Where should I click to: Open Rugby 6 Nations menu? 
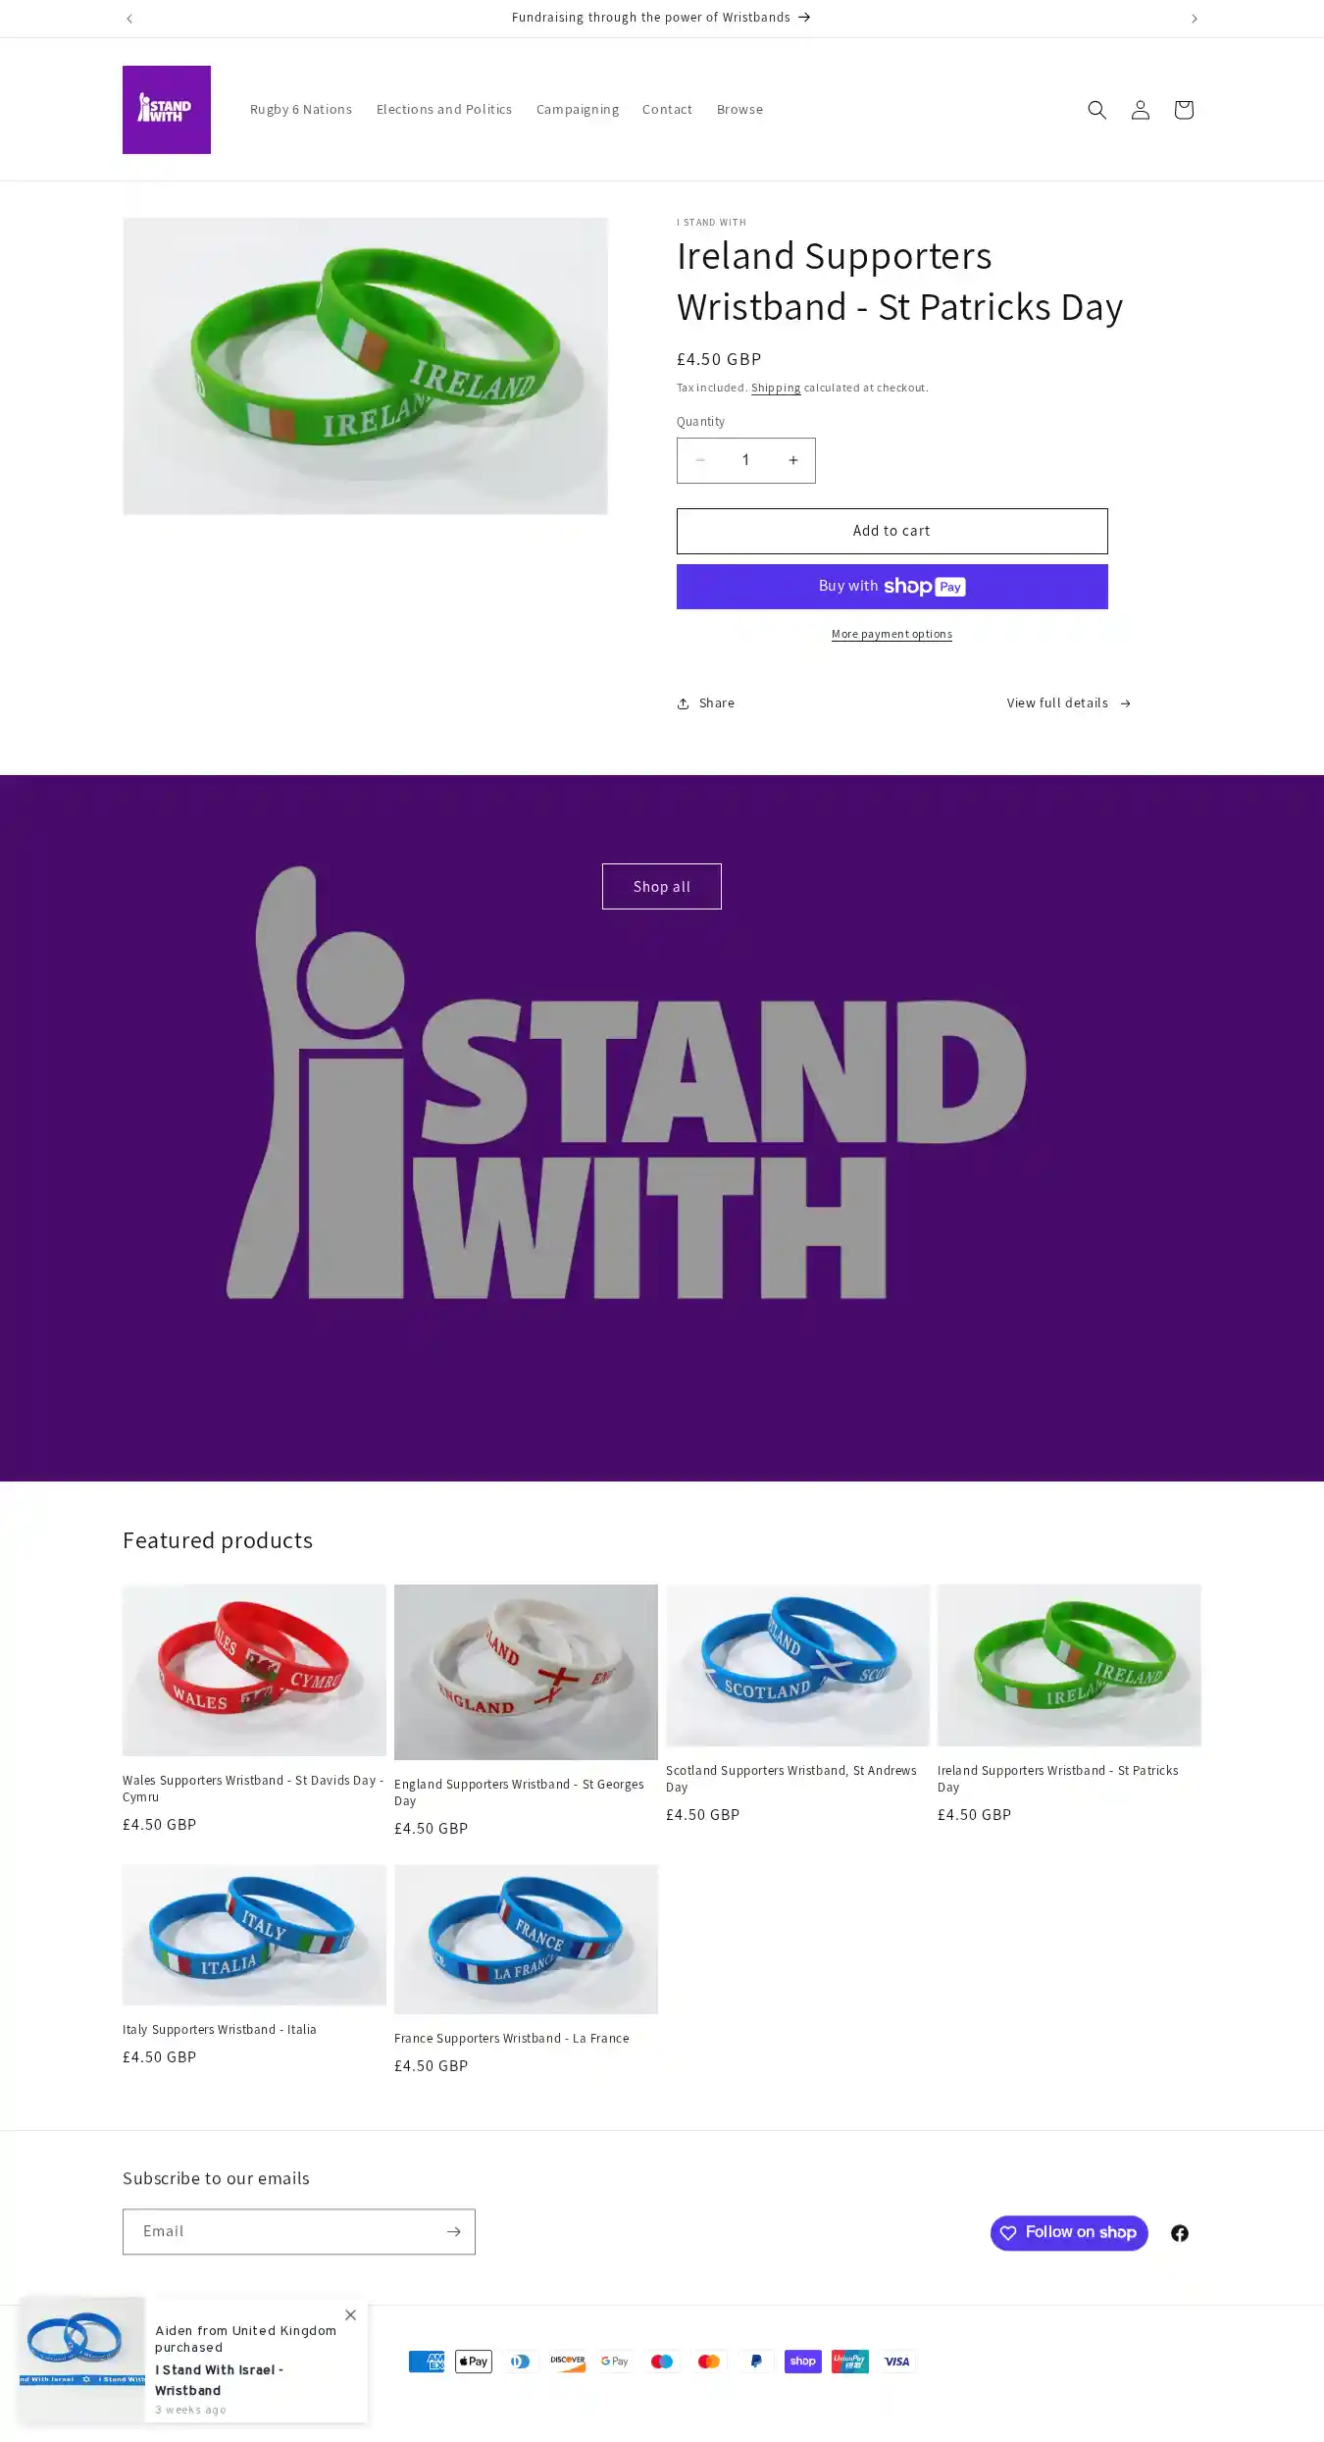coord(301,110)
